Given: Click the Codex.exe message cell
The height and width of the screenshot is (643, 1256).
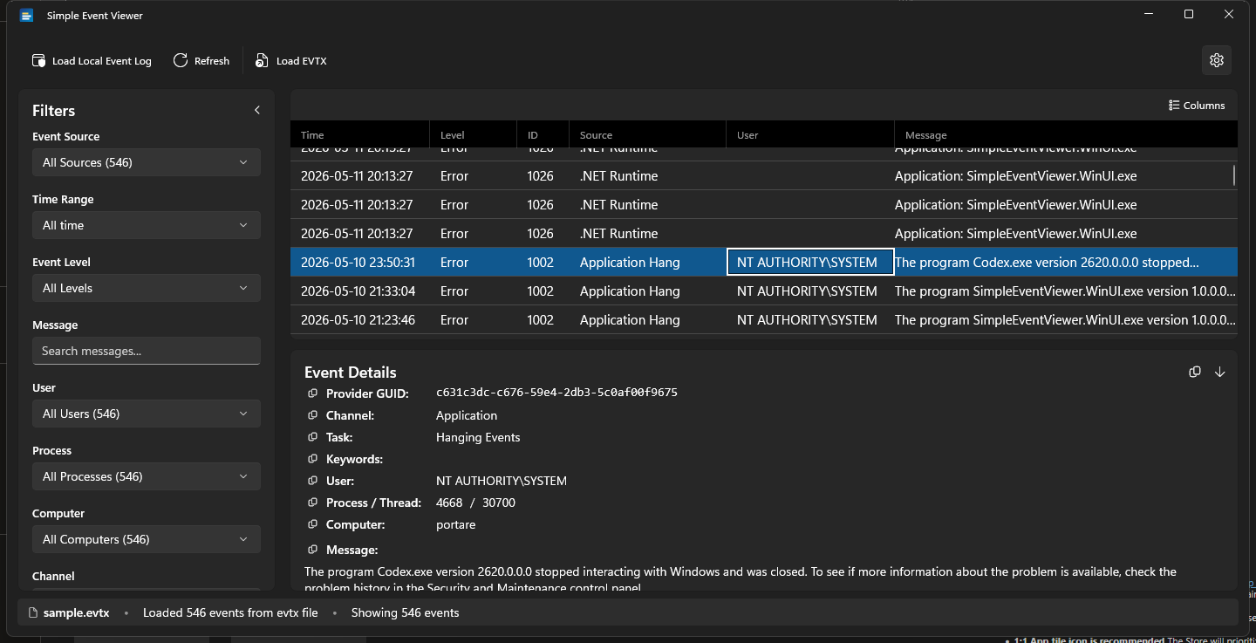Looking at the screenshot, I should pyautogui.click(x=1066, y=262).
